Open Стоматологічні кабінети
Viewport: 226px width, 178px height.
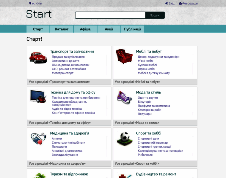[x=68, y=142]
